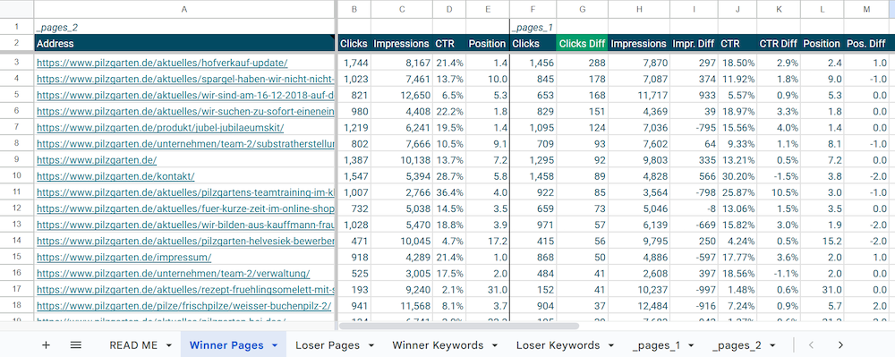Screen dimensions: 895x357
Task: Open Winner Pages tab dropdown arrow
Action: 275,345
